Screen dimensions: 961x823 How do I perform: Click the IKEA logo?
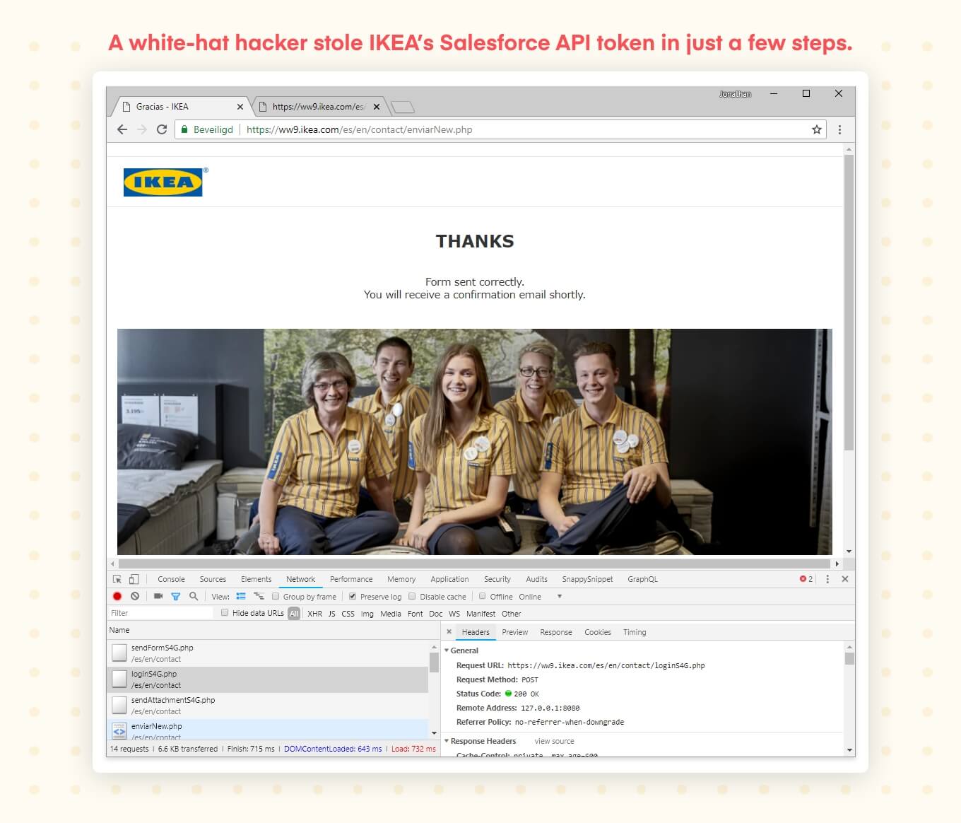[164, 182]
